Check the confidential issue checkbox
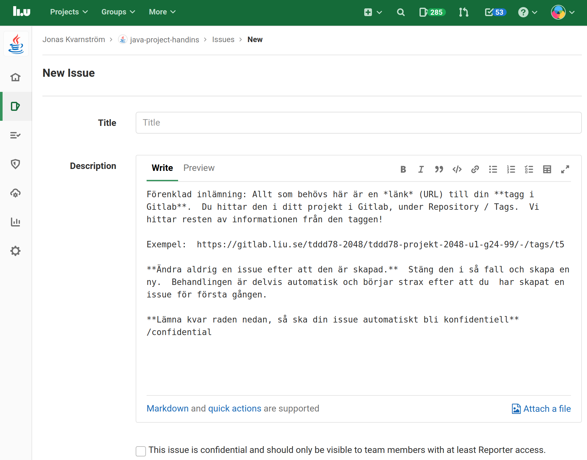 tap(141, 451)
